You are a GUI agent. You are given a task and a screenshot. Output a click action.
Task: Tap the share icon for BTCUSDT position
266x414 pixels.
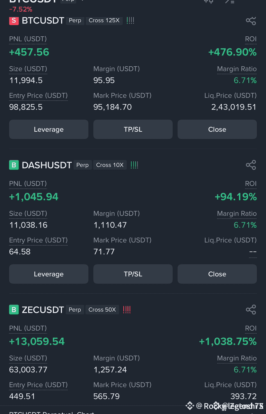click(x=251, y=21)
